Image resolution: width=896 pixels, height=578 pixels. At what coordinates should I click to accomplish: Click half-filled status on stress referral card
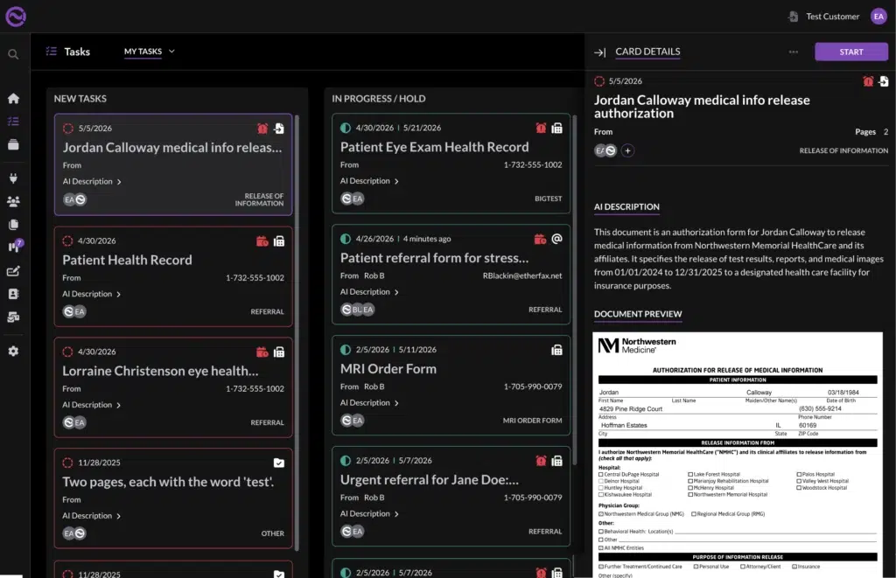tap(345, 239)
